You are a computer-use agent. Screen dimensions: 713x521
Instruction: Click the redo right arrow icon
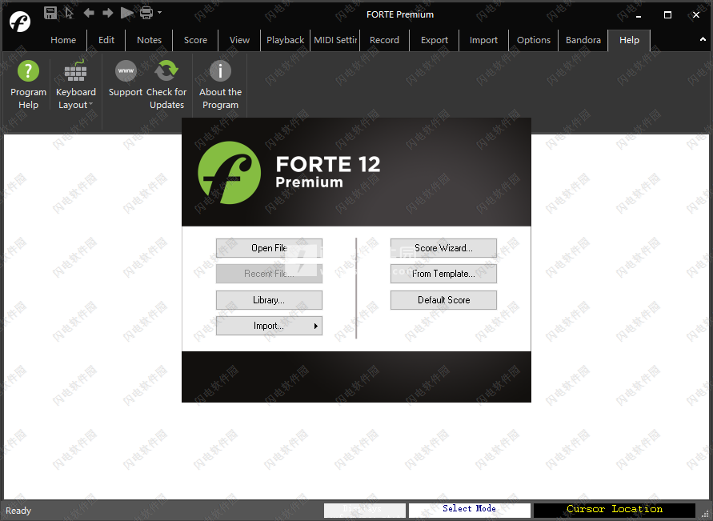point(108,13)
